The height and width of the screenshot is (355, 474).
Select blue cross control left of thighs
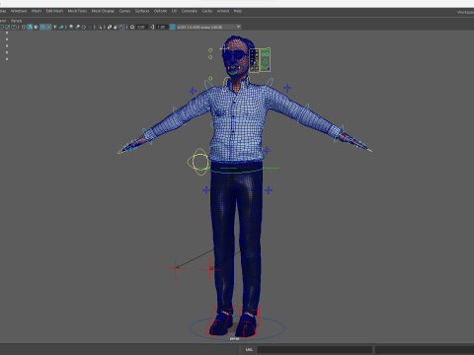pos(206,190)
